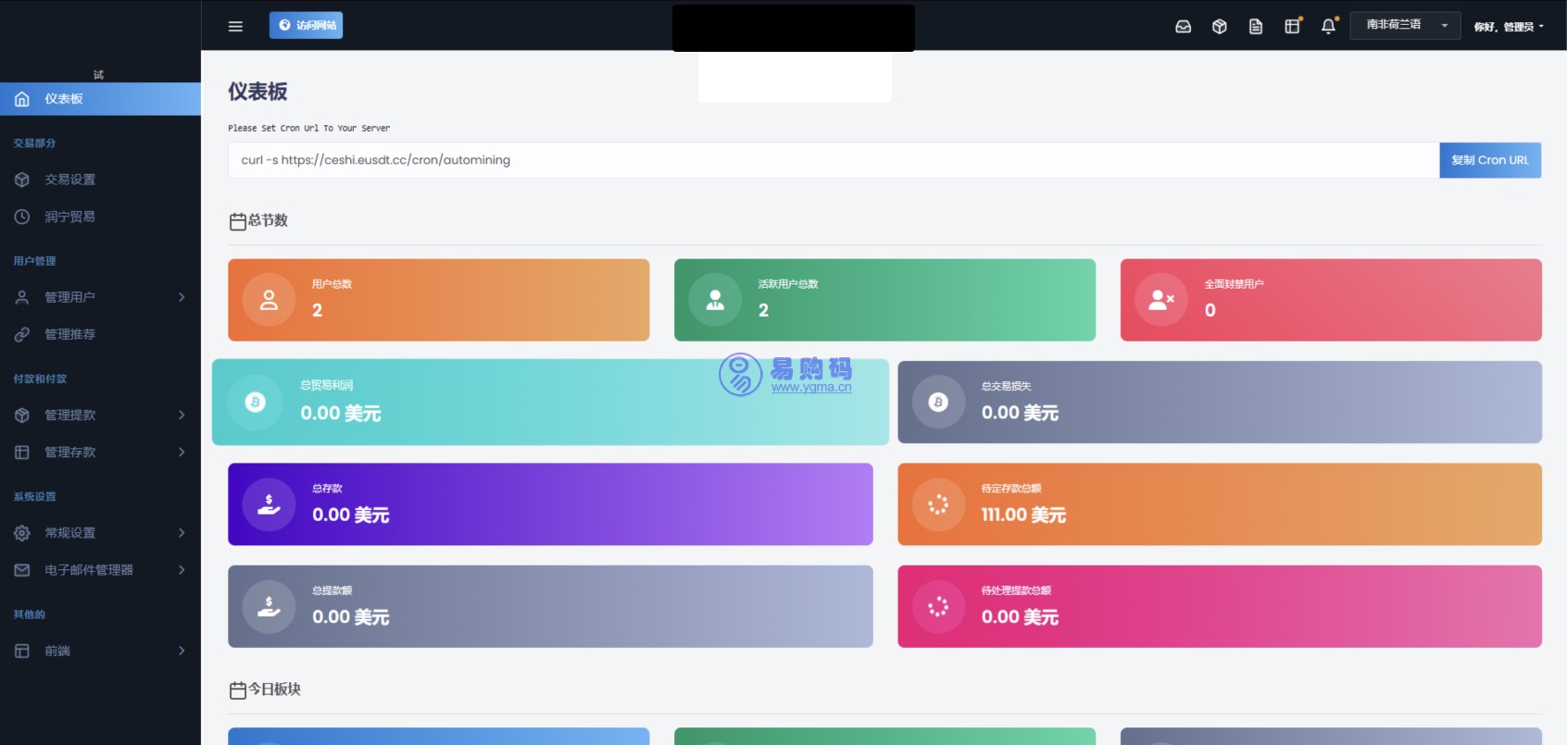Click the cron URL text field
The height and width of the screenshot is (745, 1567).
[x=833, y=160]
